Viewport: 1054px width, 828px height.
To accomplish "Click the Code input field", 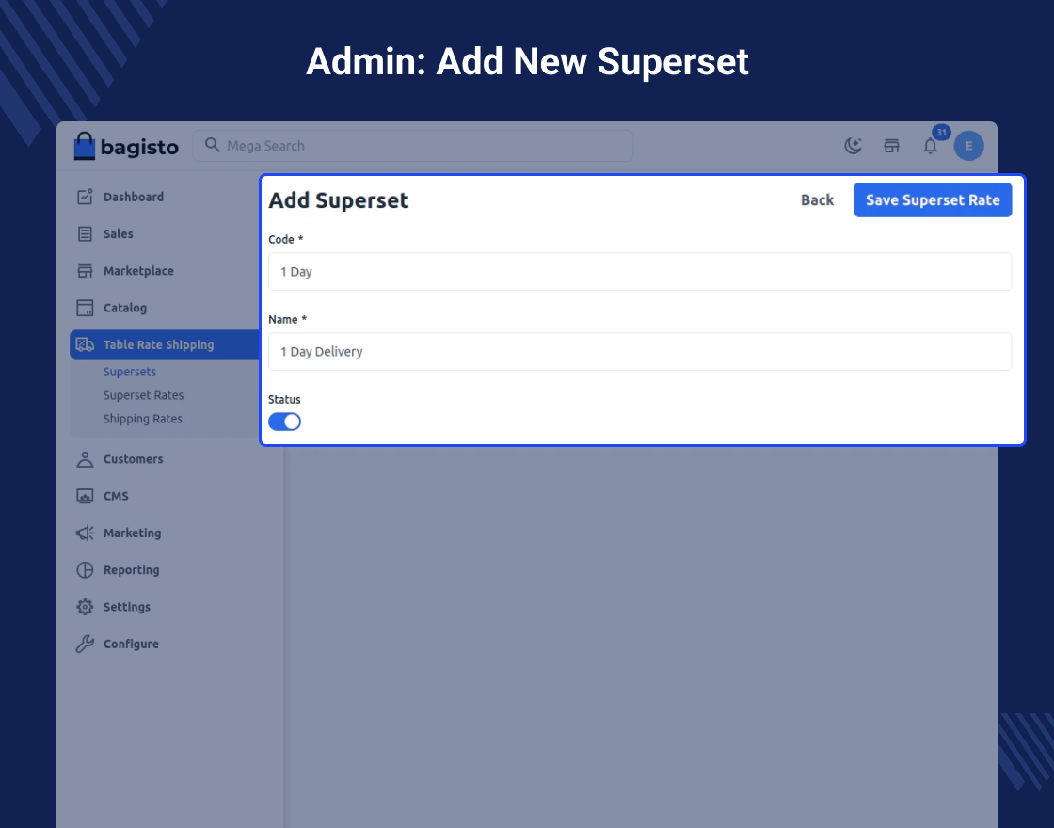I will coord(640,272).
